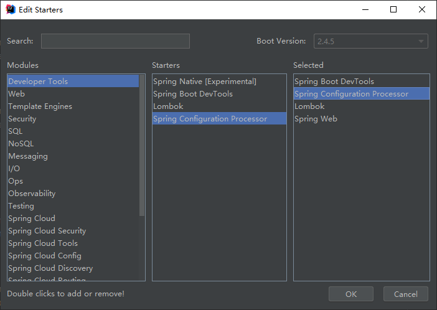Select the Spring Cloud Discovery module
Viewport: 437px width, 310px height.
click(73, 268)
